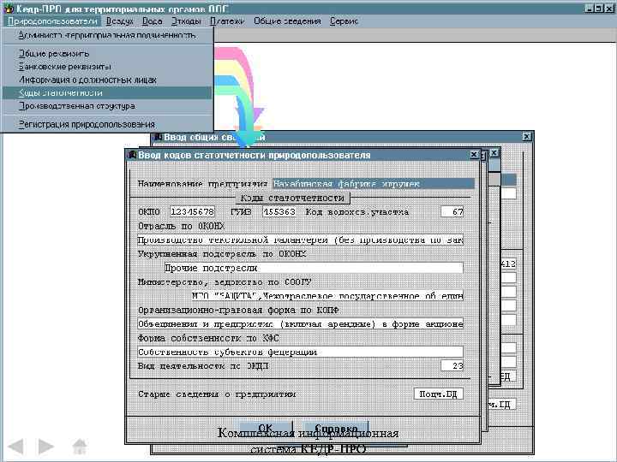Open the Вода menu
The image size is (617, 462).
tap(153, 21)
